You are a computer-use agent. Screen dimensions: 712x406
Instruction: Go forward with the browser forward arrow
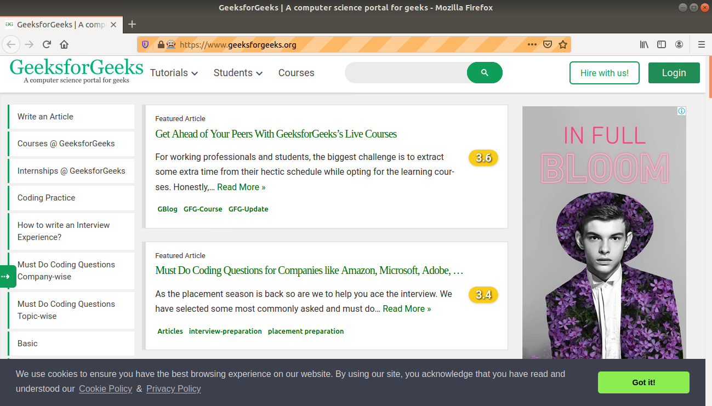[30, 44]
